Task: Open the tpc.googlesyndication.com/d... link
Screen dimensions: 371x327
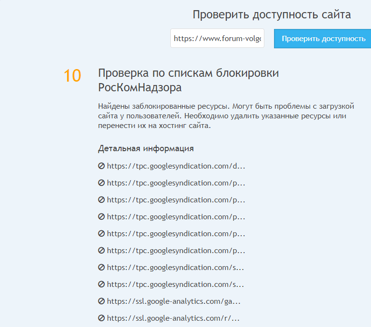Action: tap(176, 166)
